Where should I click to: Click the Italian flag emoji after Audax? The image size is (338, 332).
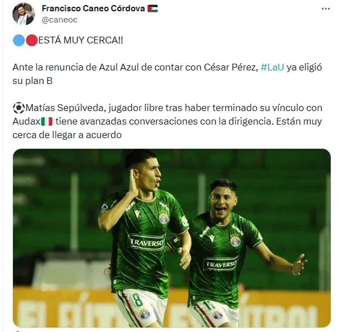[x=47, y=121]
